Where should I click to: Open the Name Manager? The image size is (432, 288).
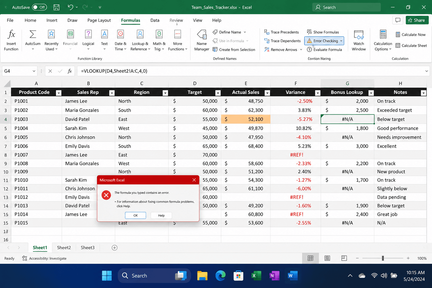click(x=202, y=40)
